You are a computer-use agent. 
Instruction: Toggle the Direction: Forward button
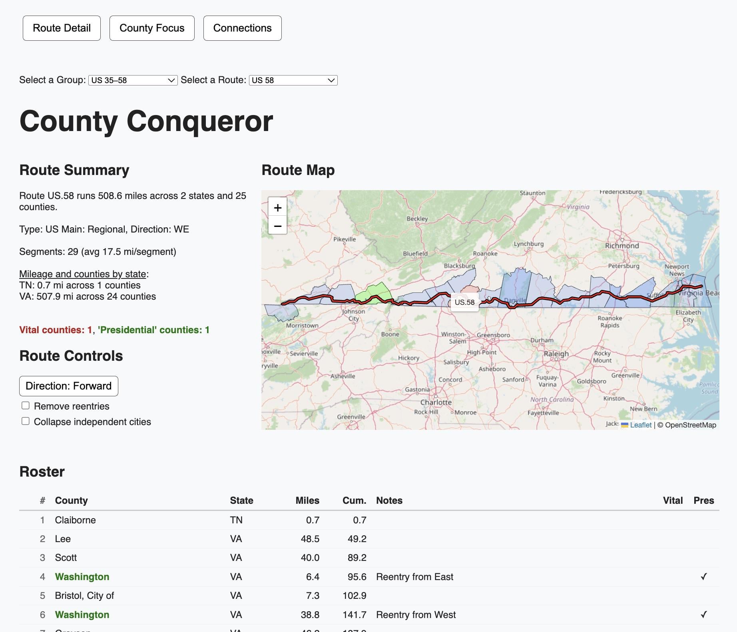click(x=69, y=386)
